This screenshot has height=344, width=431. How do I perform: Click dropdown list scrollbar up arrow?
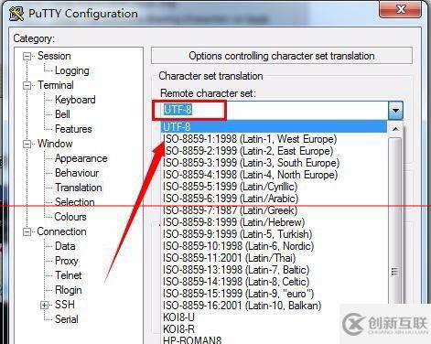pos(395,129)
